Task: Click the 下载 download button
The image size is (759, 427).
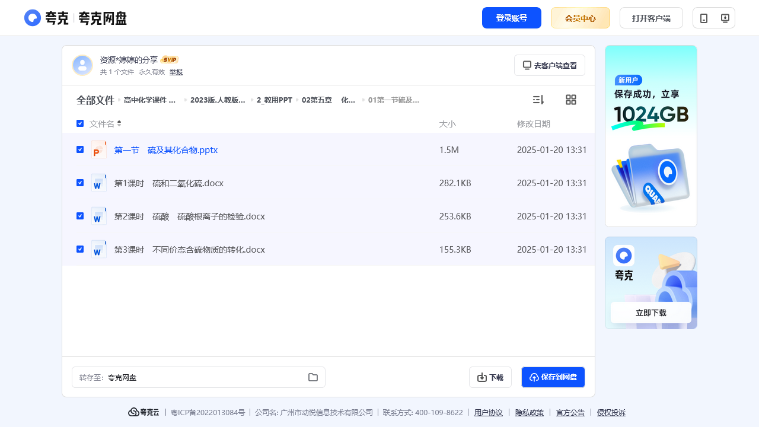Action: click(490, 377)
